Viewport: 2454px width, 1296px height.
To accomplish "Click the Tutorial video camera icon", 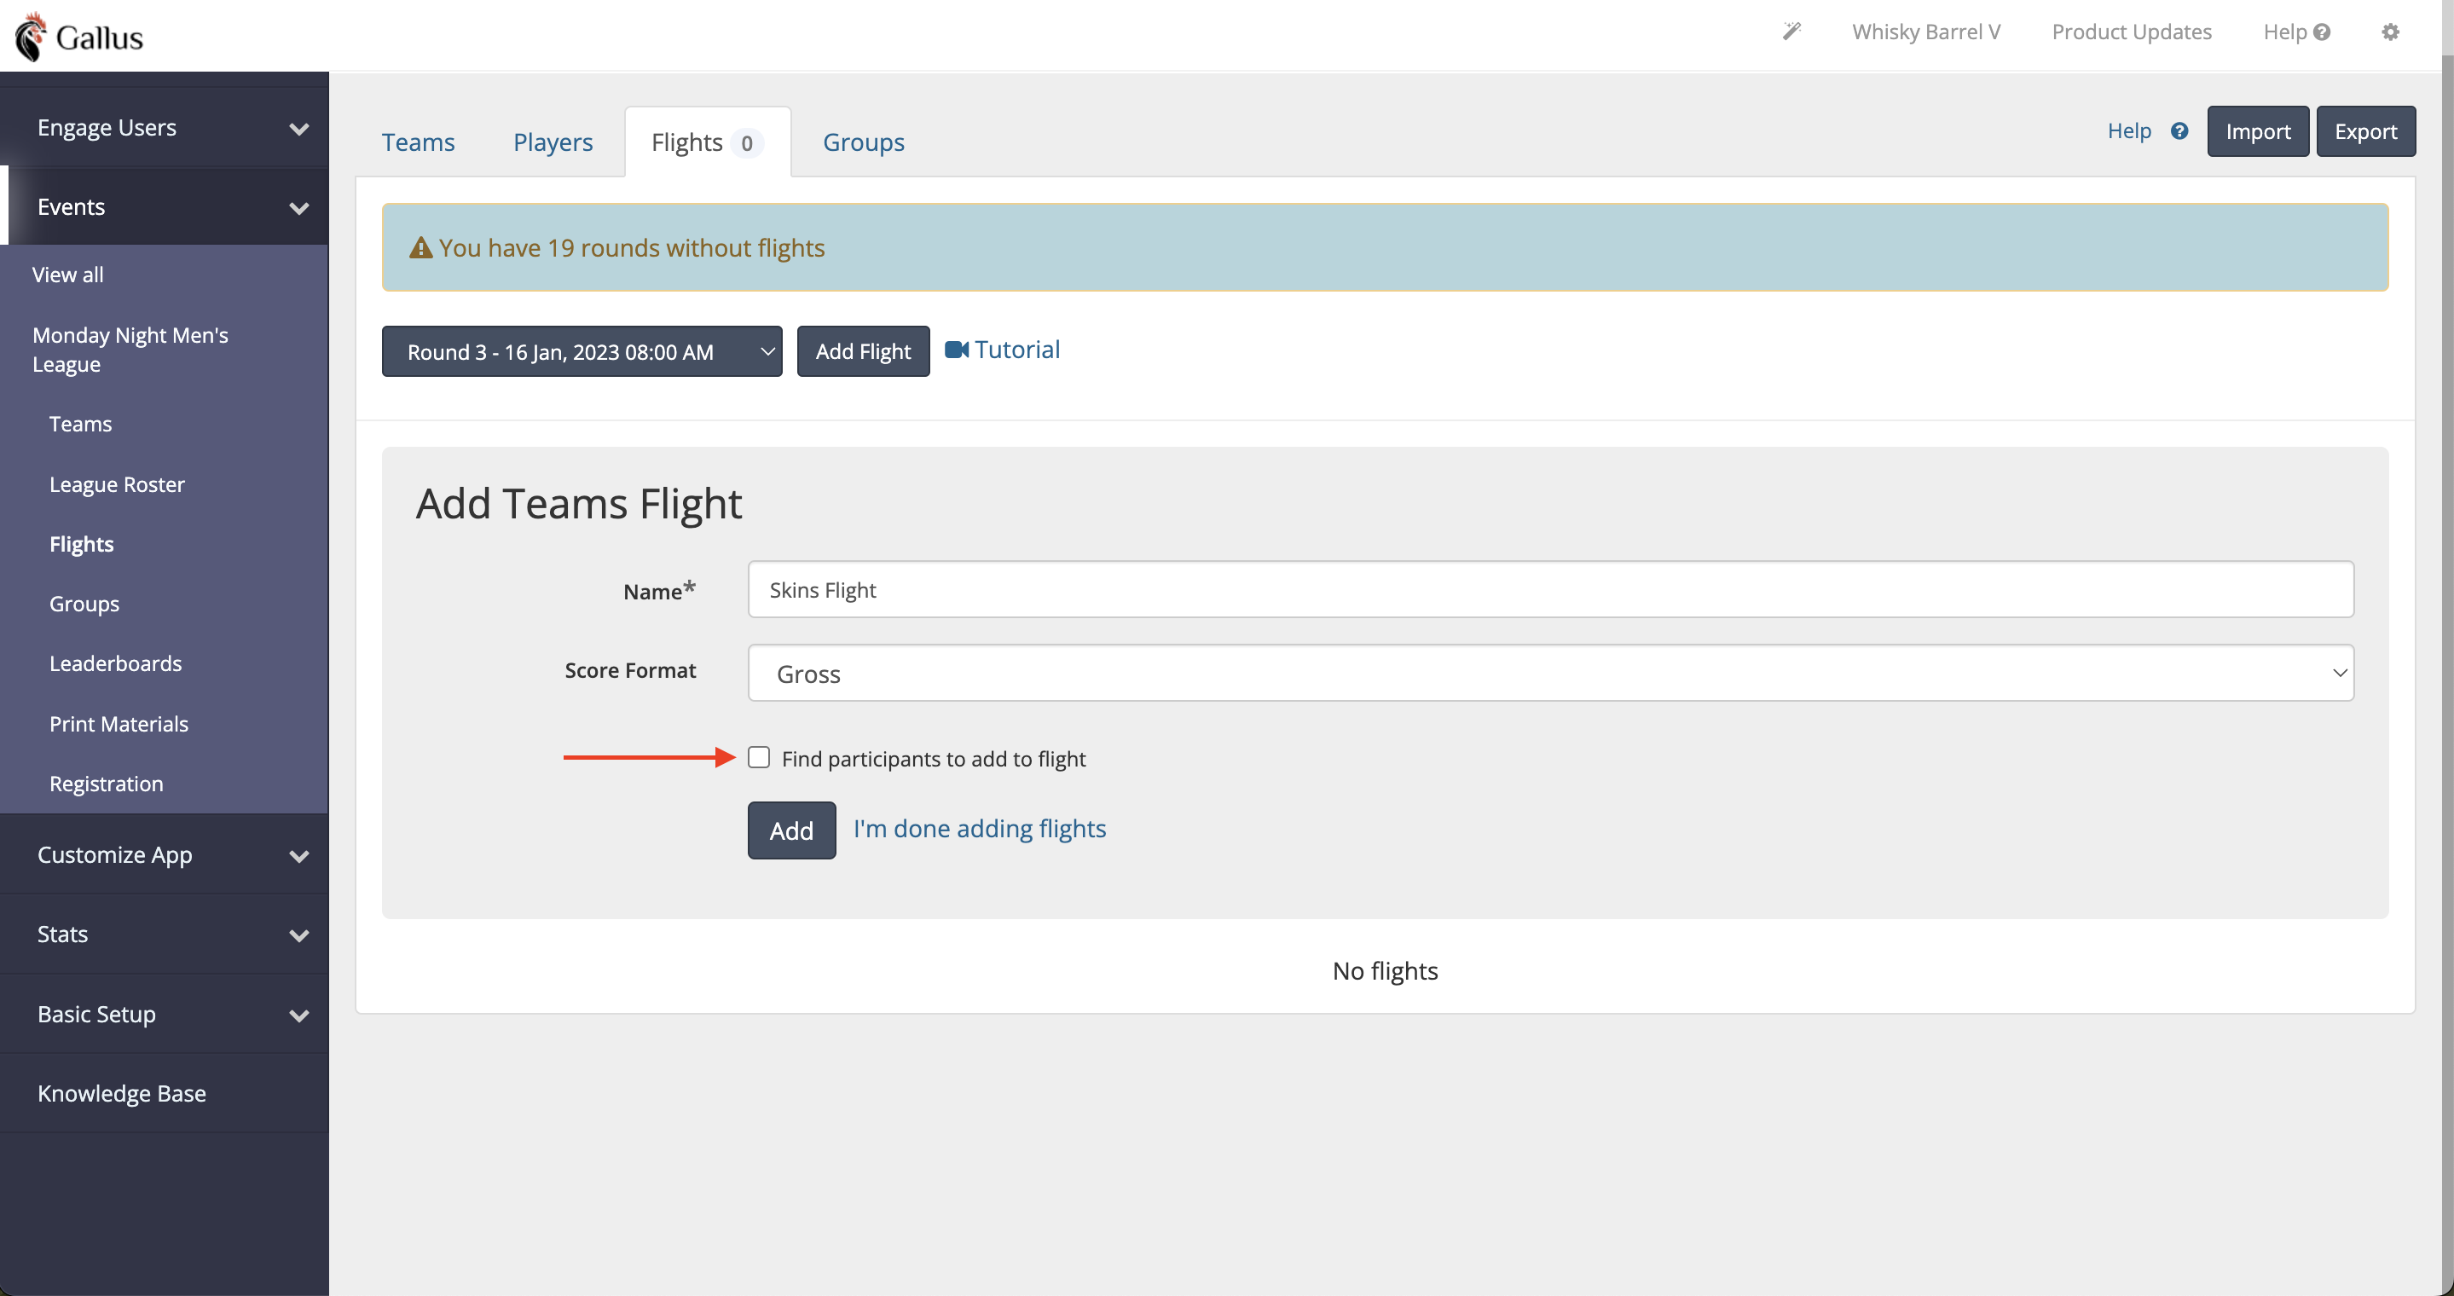I will 957,350.
